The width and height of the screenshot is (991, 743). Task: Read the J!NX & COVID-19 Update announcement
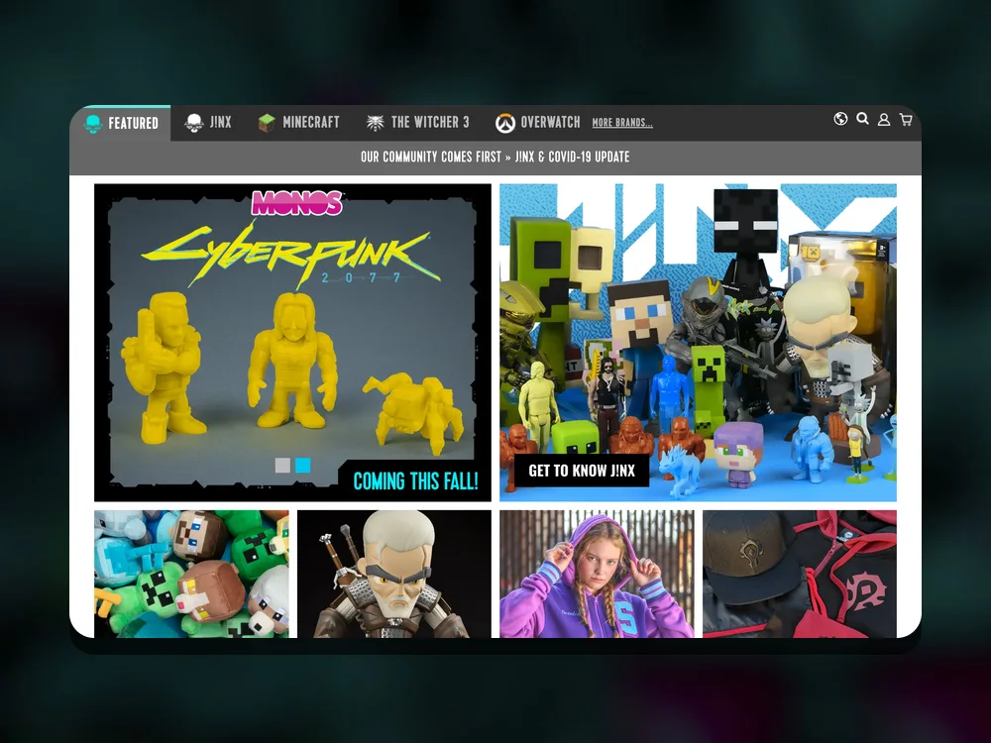(x=495, y=157)
